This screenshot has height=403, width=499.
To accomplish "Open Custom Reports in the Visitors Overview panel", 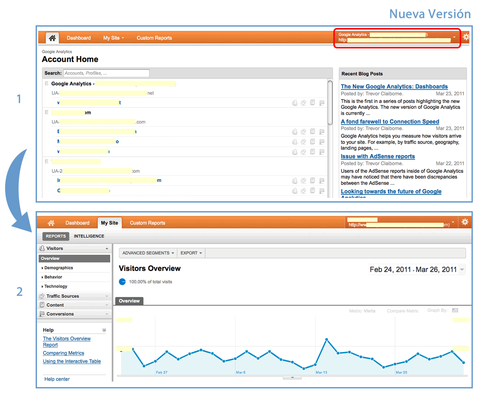I will [147, 223].
